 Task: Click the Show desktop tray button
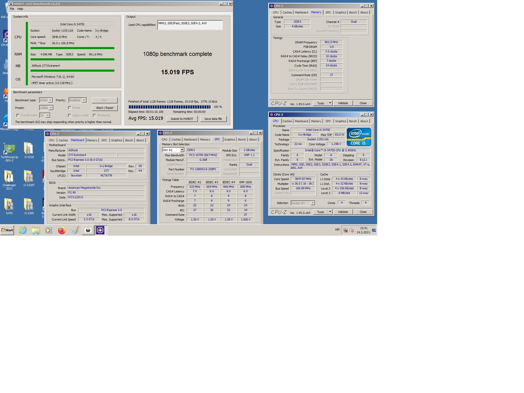coord(374,230)
